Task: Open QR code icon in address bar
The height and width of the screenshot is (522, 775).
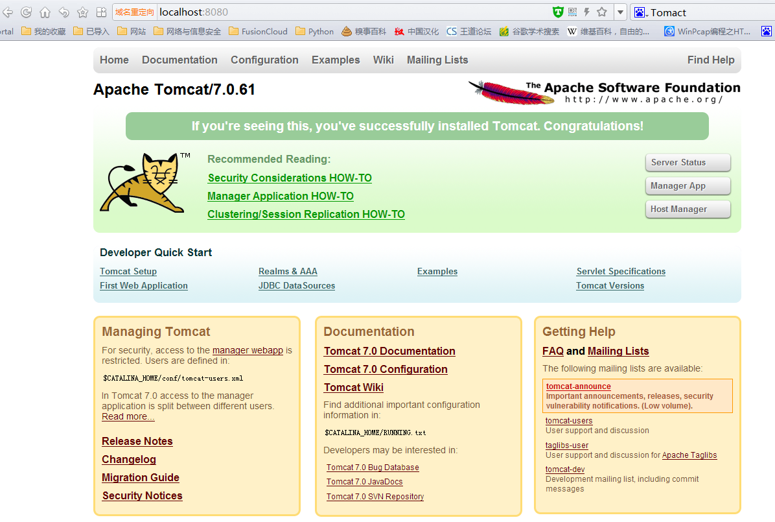Action: 572,12
